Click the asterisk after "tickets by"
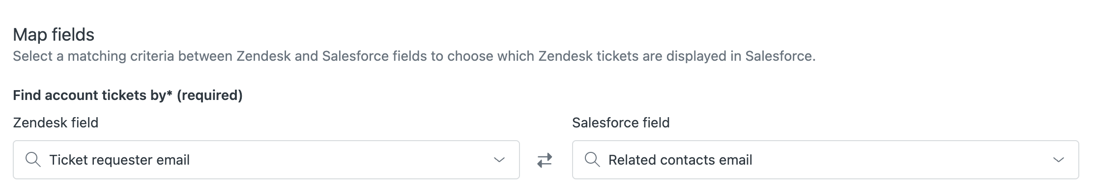This screenshot has width=1096, height=196. point(170,94)
